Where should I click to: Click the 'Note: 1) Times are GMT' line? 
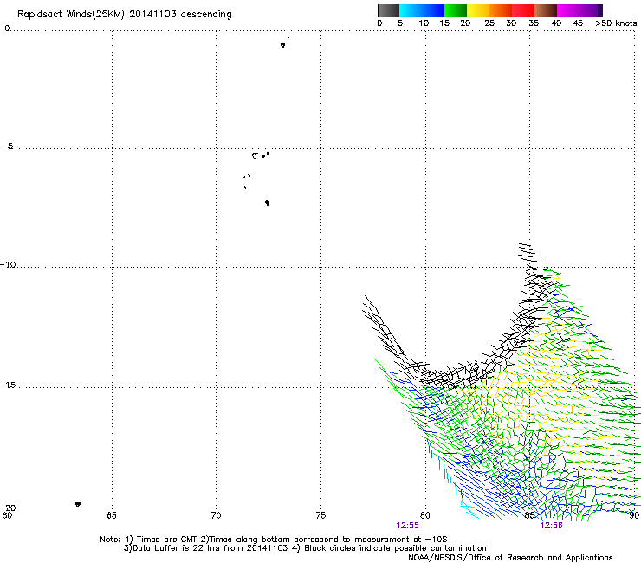point(274,540)
